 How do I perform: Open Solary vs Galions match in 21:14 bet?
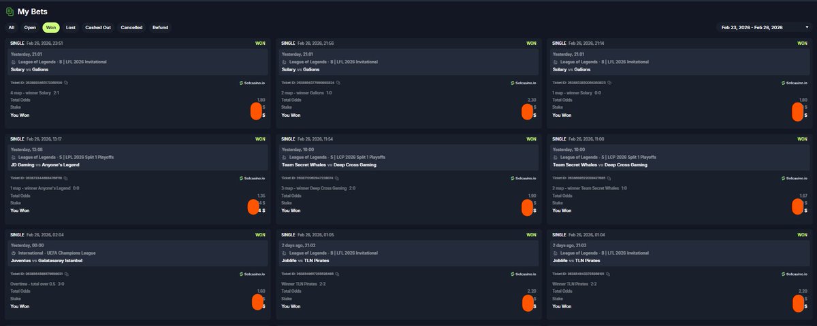[x=571, y=69]
